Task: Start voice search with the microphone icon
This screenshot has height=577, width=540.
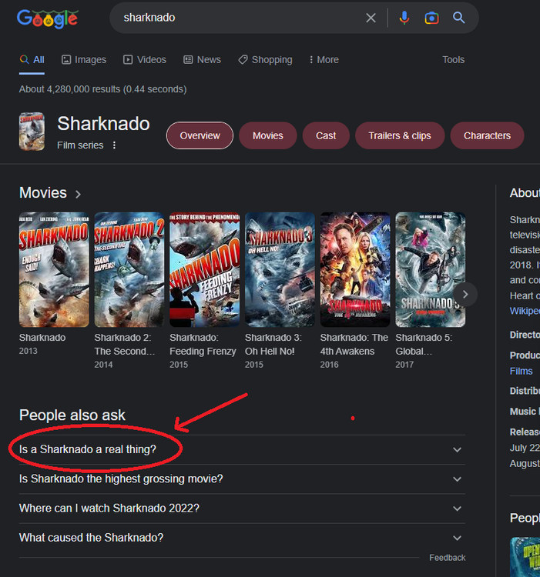Action: click(x=404, y=18)
